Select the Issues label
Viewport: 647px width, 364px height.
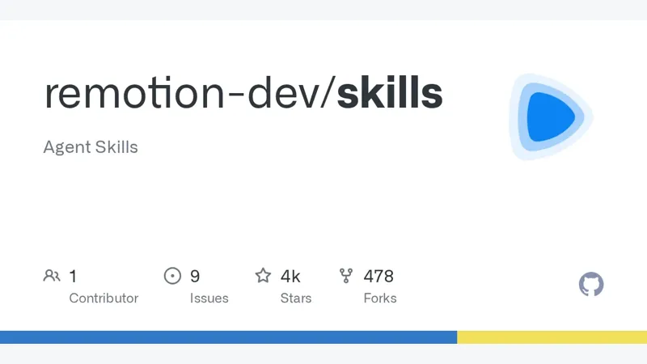209,298
